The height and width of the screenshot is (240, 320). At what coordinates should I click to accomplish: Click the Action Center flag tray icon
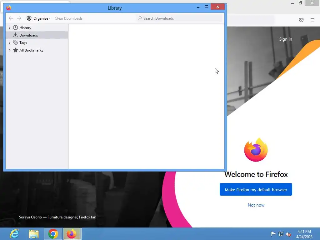(273, 234)
